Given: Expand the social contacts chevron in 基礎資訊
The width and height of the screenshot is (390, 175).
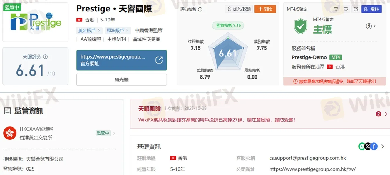Looking at the screenshot, I should [x=383, y=146].
